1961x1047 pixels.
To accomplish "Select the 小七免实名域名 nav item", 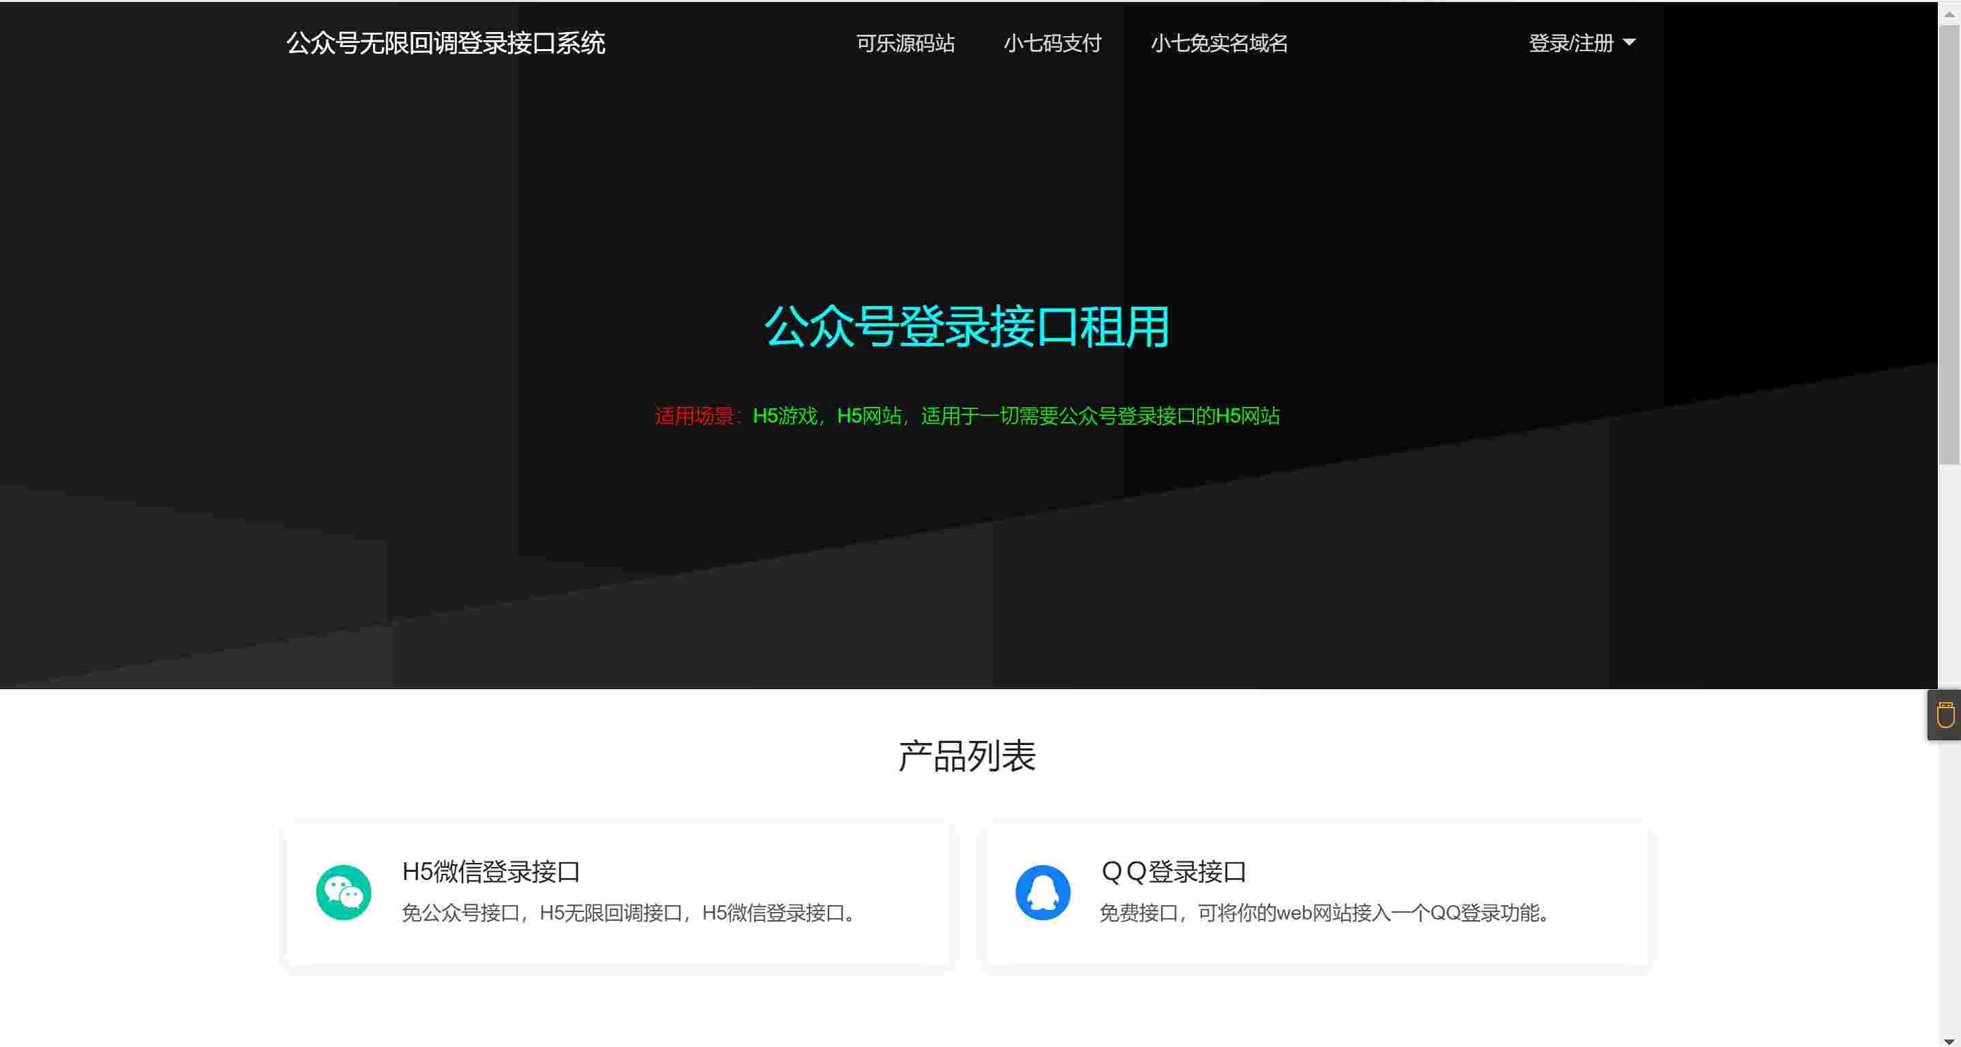I will (1218, 44).
